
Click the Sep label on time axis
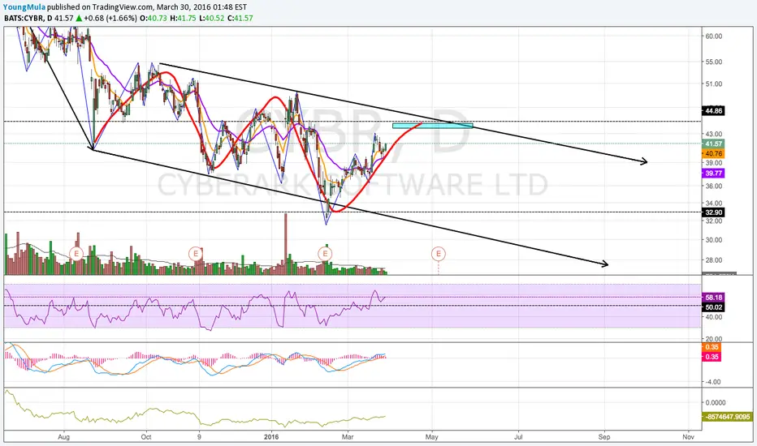(x=604, y=437)
